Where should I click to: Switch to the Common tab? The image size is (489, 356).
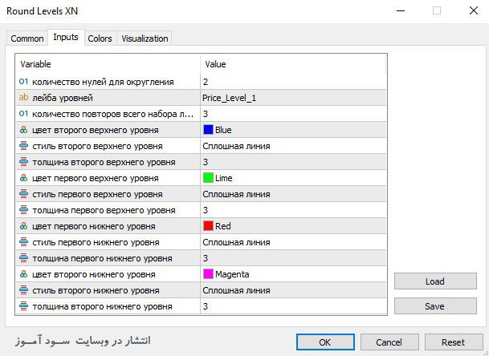coord(27,38)
